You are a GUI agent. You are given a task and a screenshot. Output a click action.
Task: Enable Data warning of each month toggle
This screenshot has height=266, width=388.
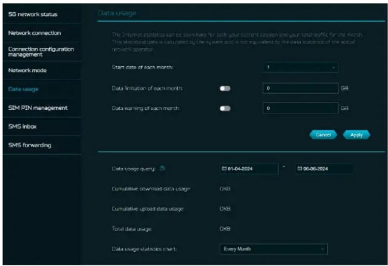pyautogui.click(x=225, y=109)
